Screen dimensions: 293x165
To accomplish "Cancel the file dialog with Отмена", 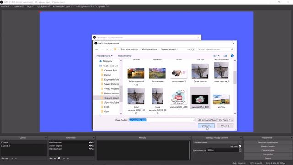I will pyautogui.click(x=225, y=126).
